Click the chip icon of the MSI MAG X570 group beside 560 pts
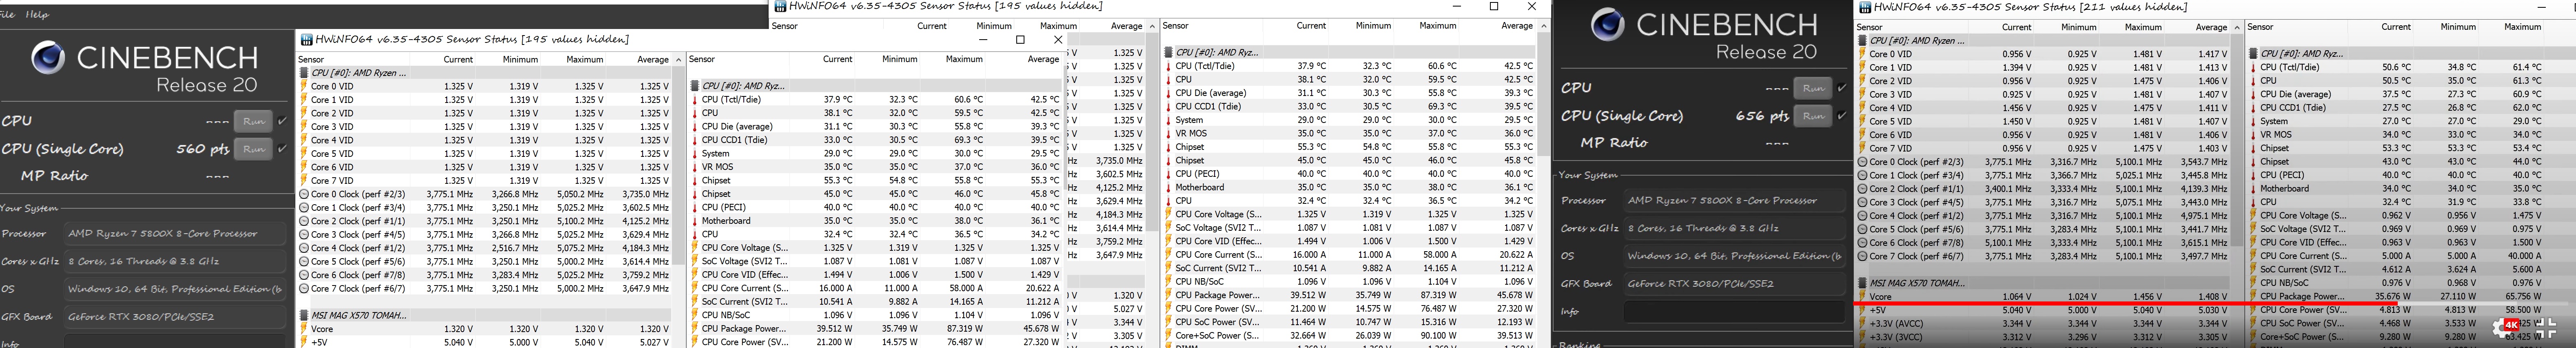Viewport: 2576px width, 348px height. click(x=304, y=315)
